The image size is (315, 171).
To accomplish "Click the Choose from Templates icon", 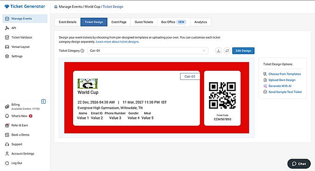I will click(x=265, y=74).
